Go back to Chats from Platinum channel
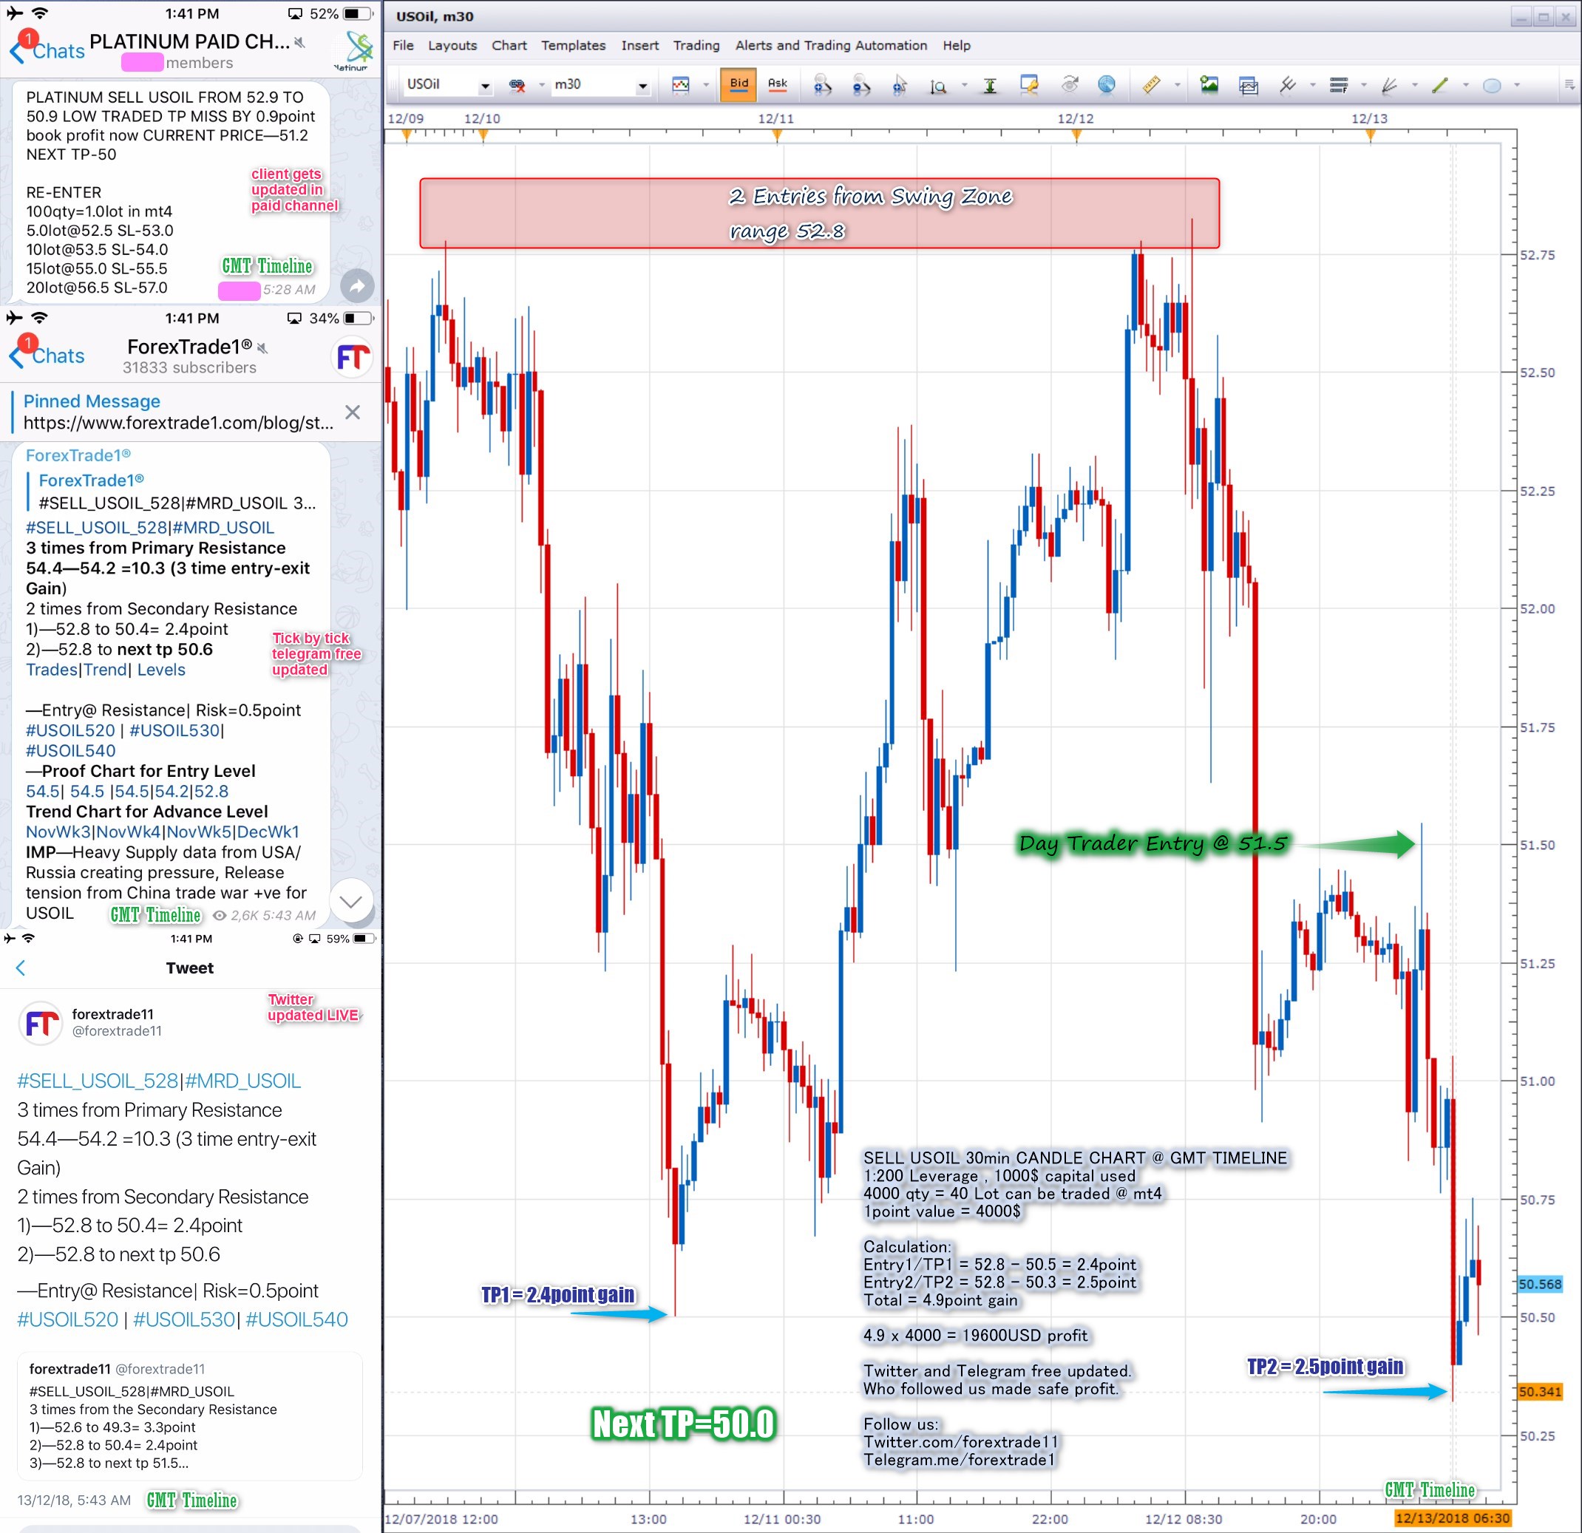Viewport: 1582px width, 1533px height. pos(47,51)
